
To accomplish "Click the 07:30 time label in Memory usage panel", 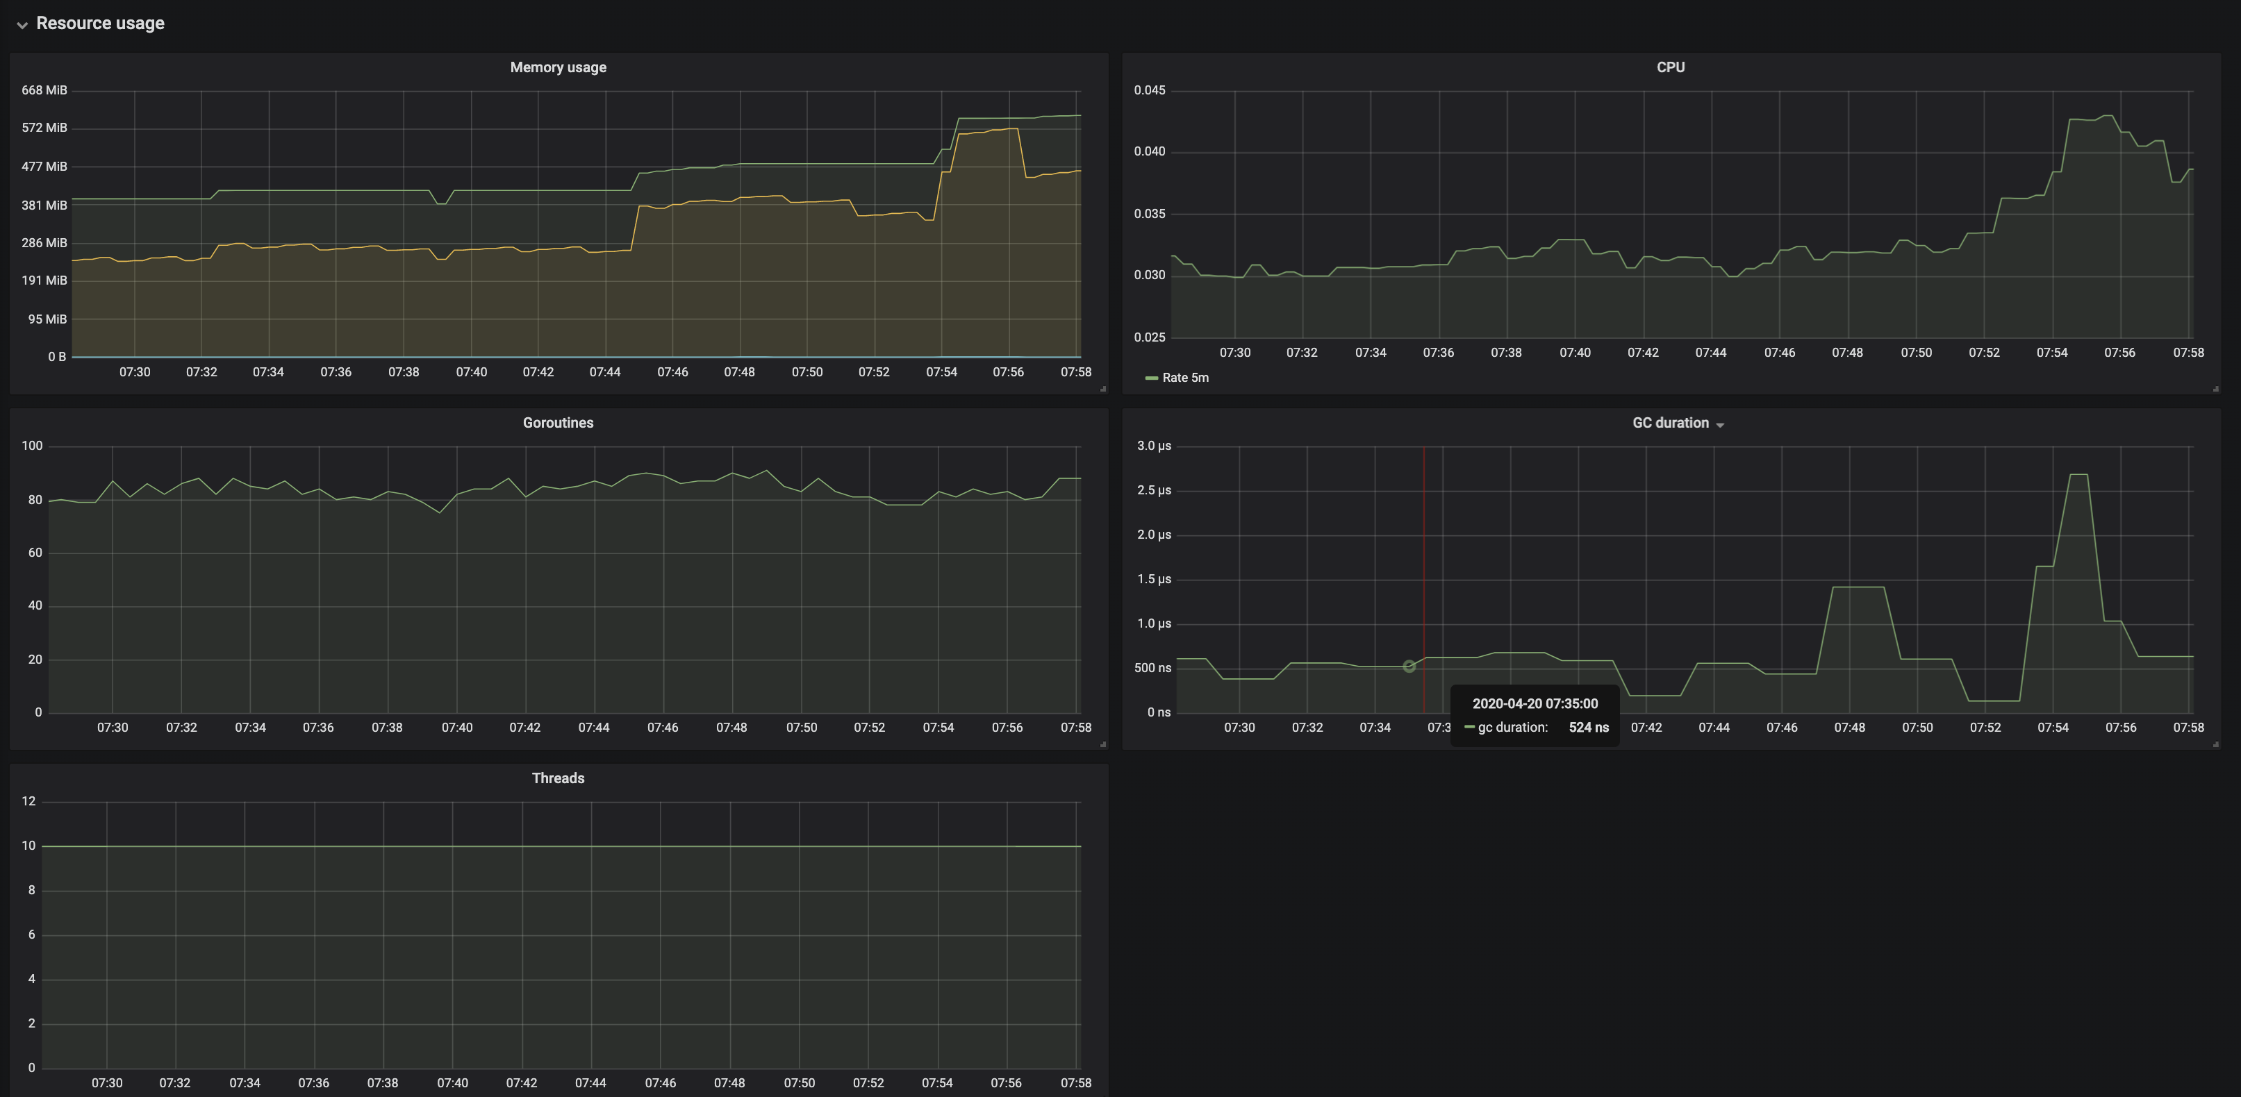I will pos(134,372).
